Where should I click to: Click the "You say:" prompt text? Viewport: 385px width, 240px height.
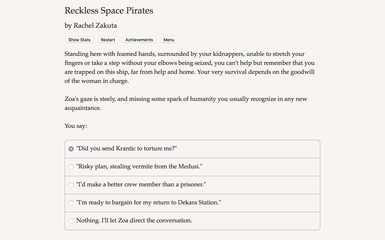(76, 126)
